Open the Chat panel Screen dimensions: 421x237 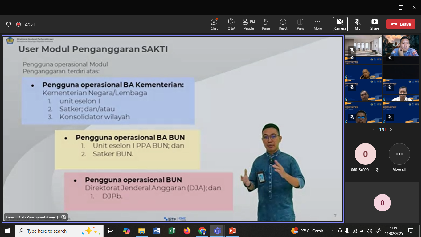tap(214, 24)
